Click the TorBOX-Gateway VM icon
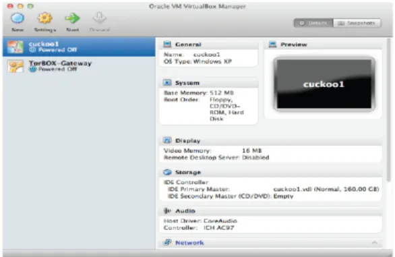This screenshot has width=395, height=257. 16,66
